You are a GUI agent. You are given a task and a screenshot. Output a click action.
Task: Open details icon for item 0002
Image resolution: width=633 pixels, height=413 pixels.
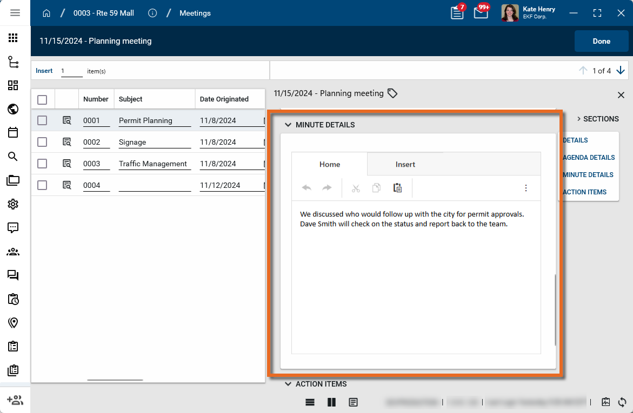pyautogui.click(x=67, y=142)
